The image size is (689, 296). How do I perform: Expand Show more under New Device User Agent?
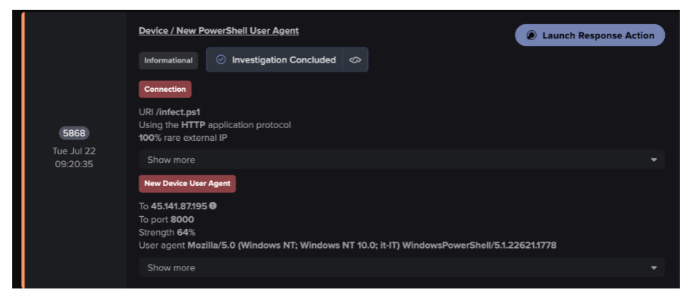pyautogui.click(x=402, y=267)
